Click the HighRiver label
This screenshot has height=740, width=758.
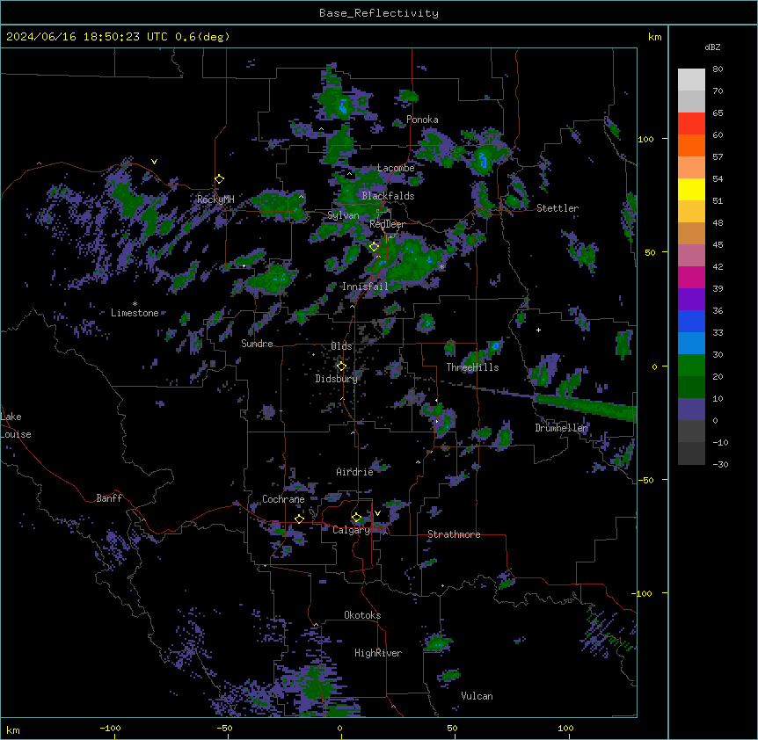click(378, 653)
